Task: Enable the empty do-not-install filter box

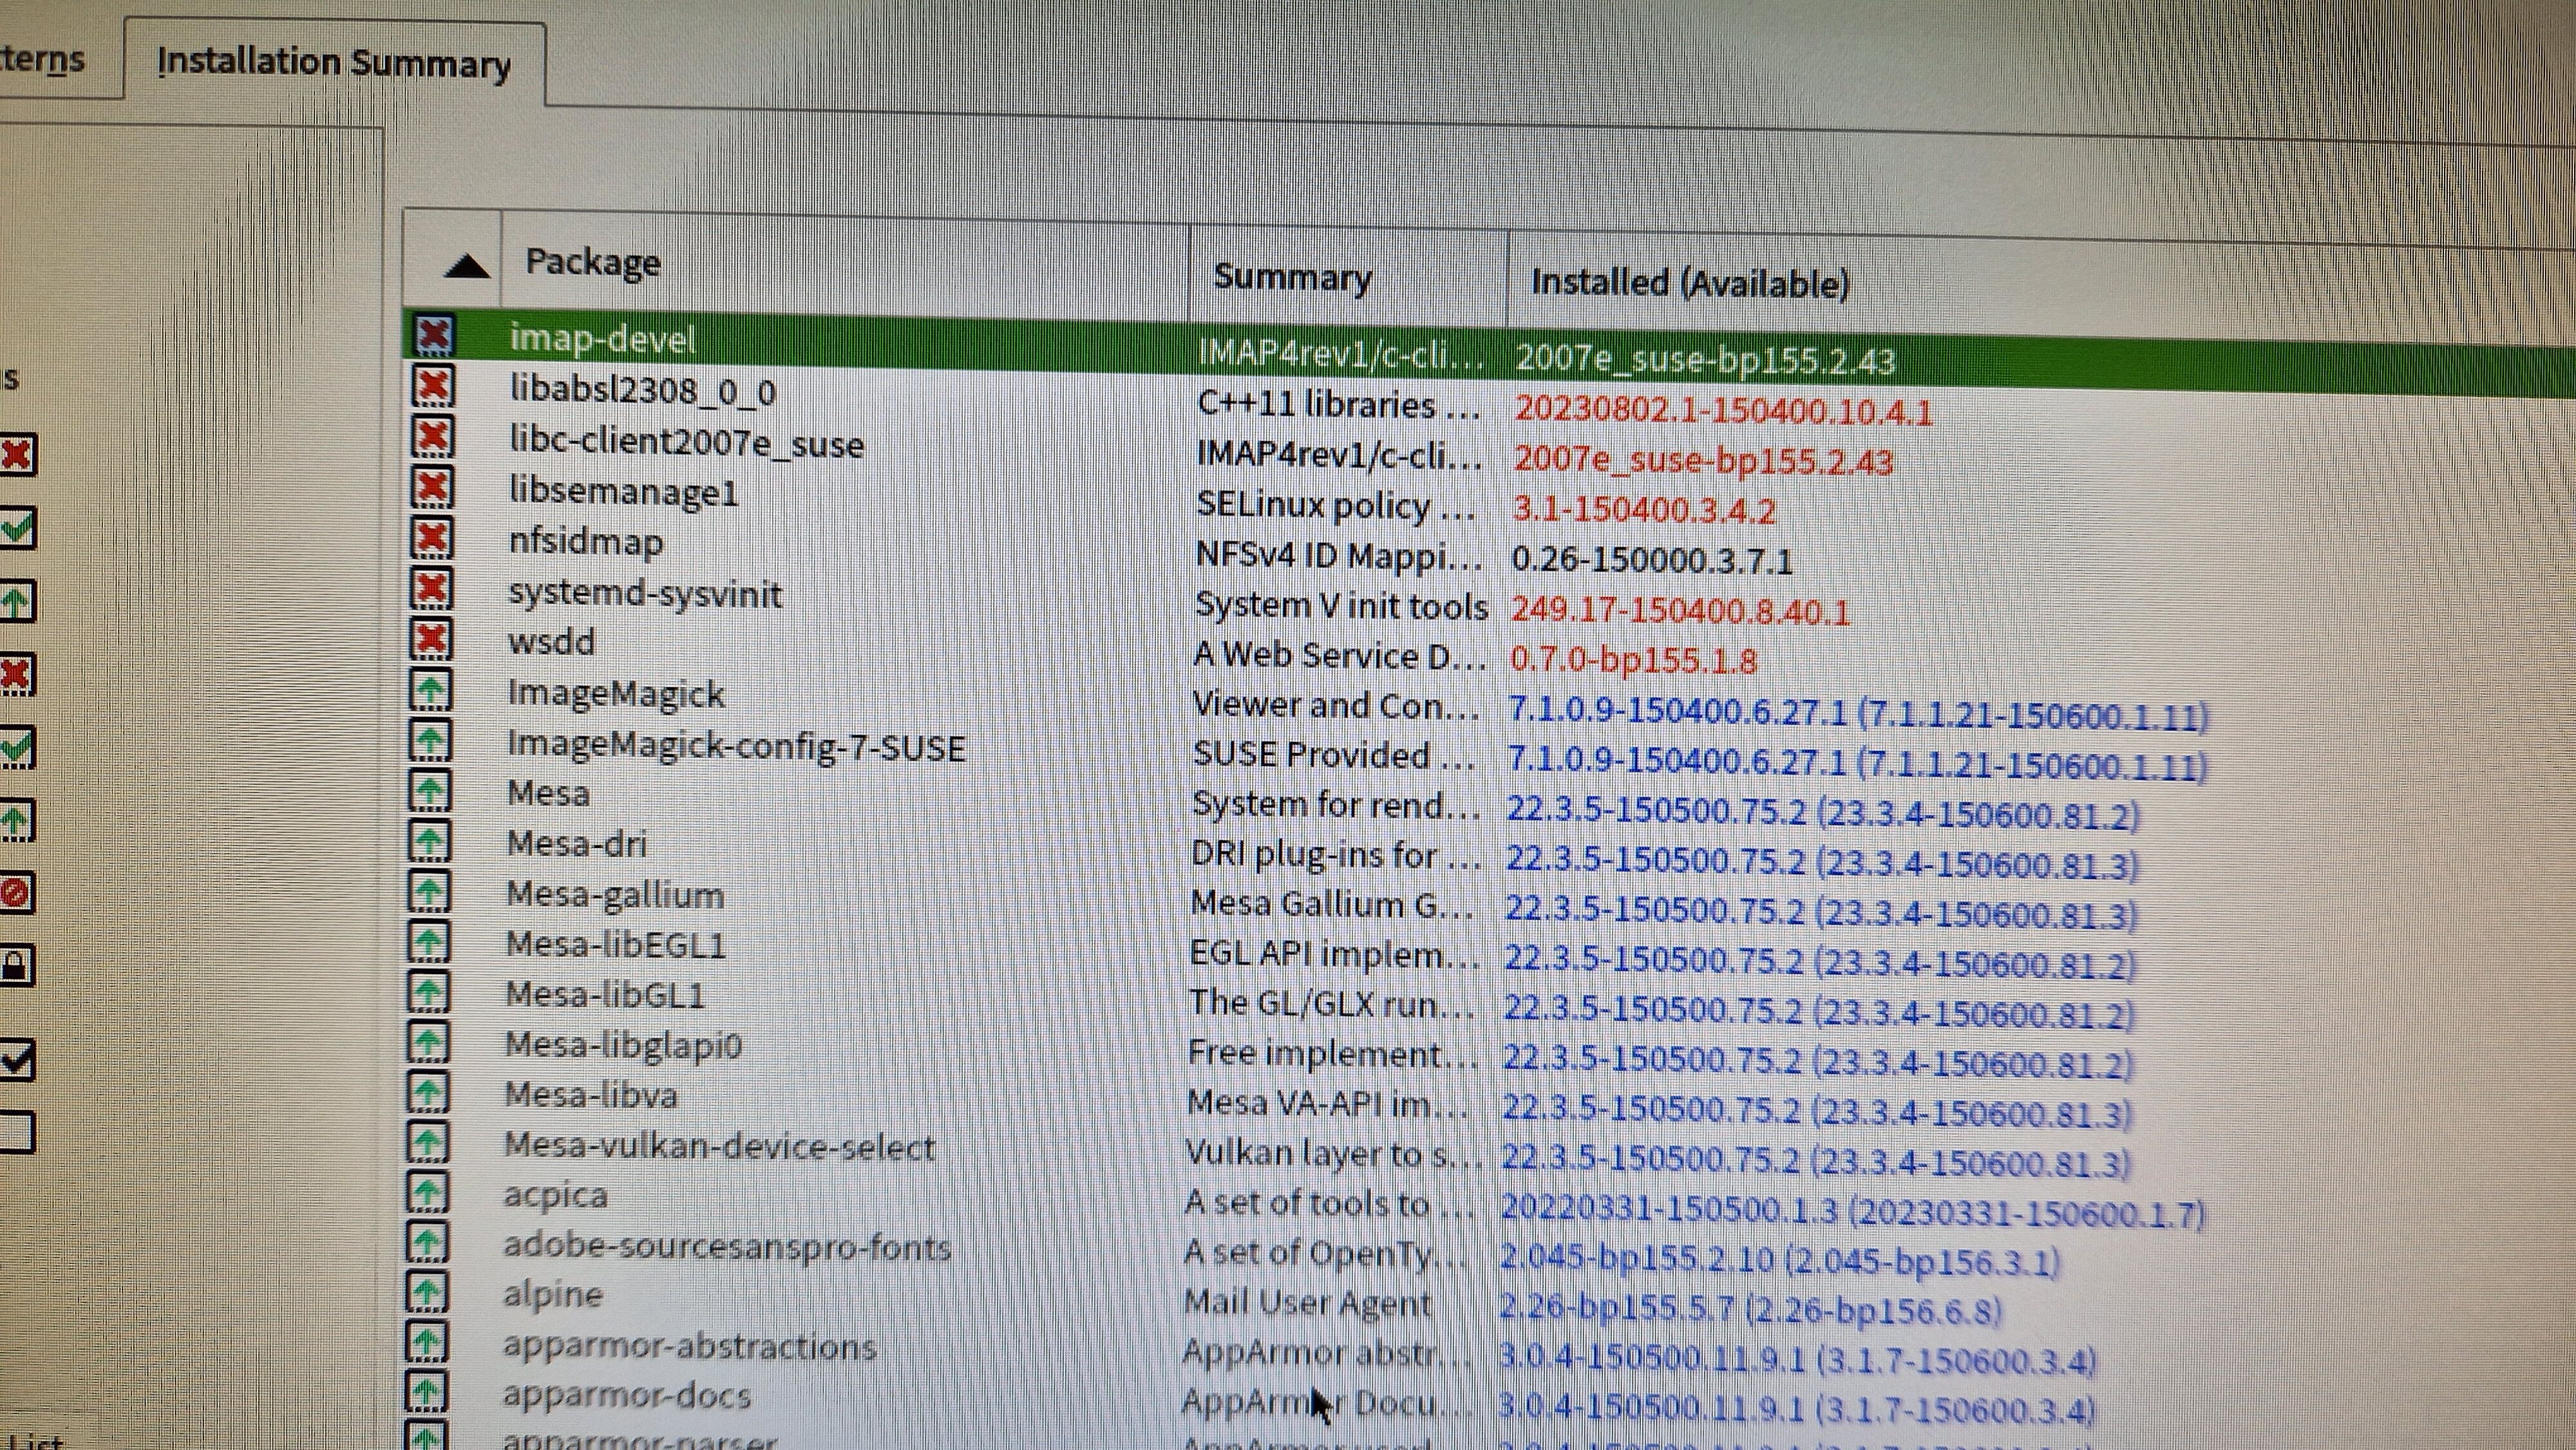Action: tap(15, 1132)
